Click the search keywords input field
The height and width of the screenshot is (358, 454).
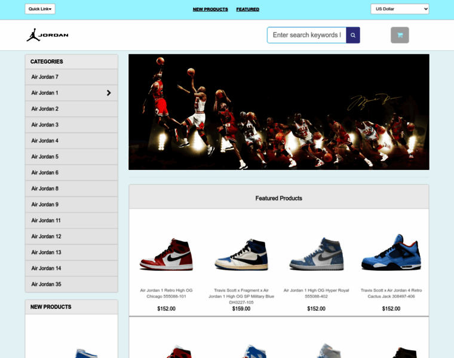(306, 35)
